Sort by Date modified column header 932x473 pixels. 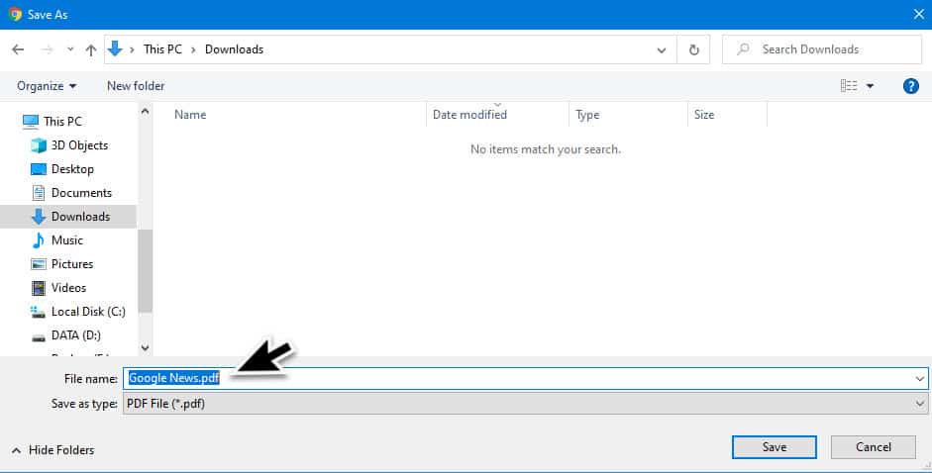click(x=469, y=115)
